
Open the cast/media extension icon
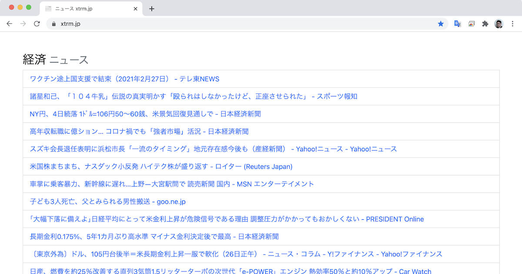(x=472, y=24)
